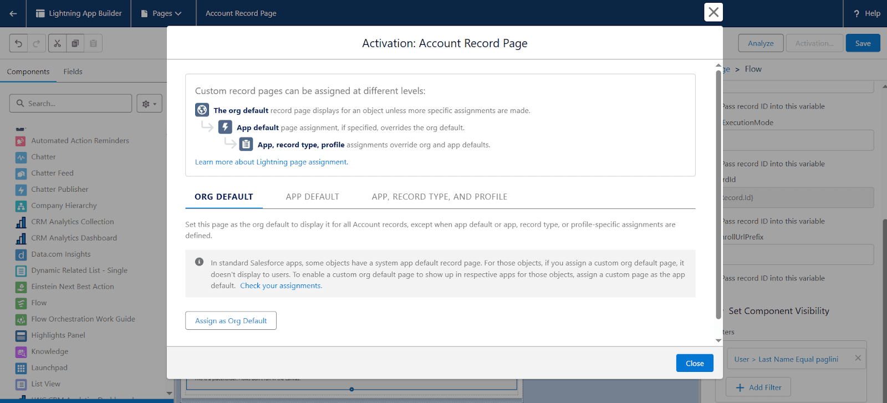The height and width of the screenshot is (403, 887).
Task: Select the Components tab
Action: tap(28, 72)
